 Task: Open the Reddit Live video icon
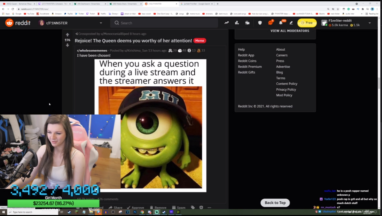247,23
